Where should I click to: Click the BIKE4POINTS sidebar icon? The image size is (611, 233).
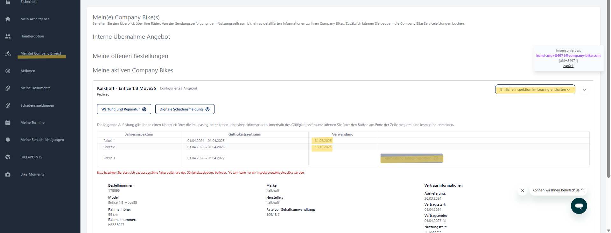pos(8,157)
